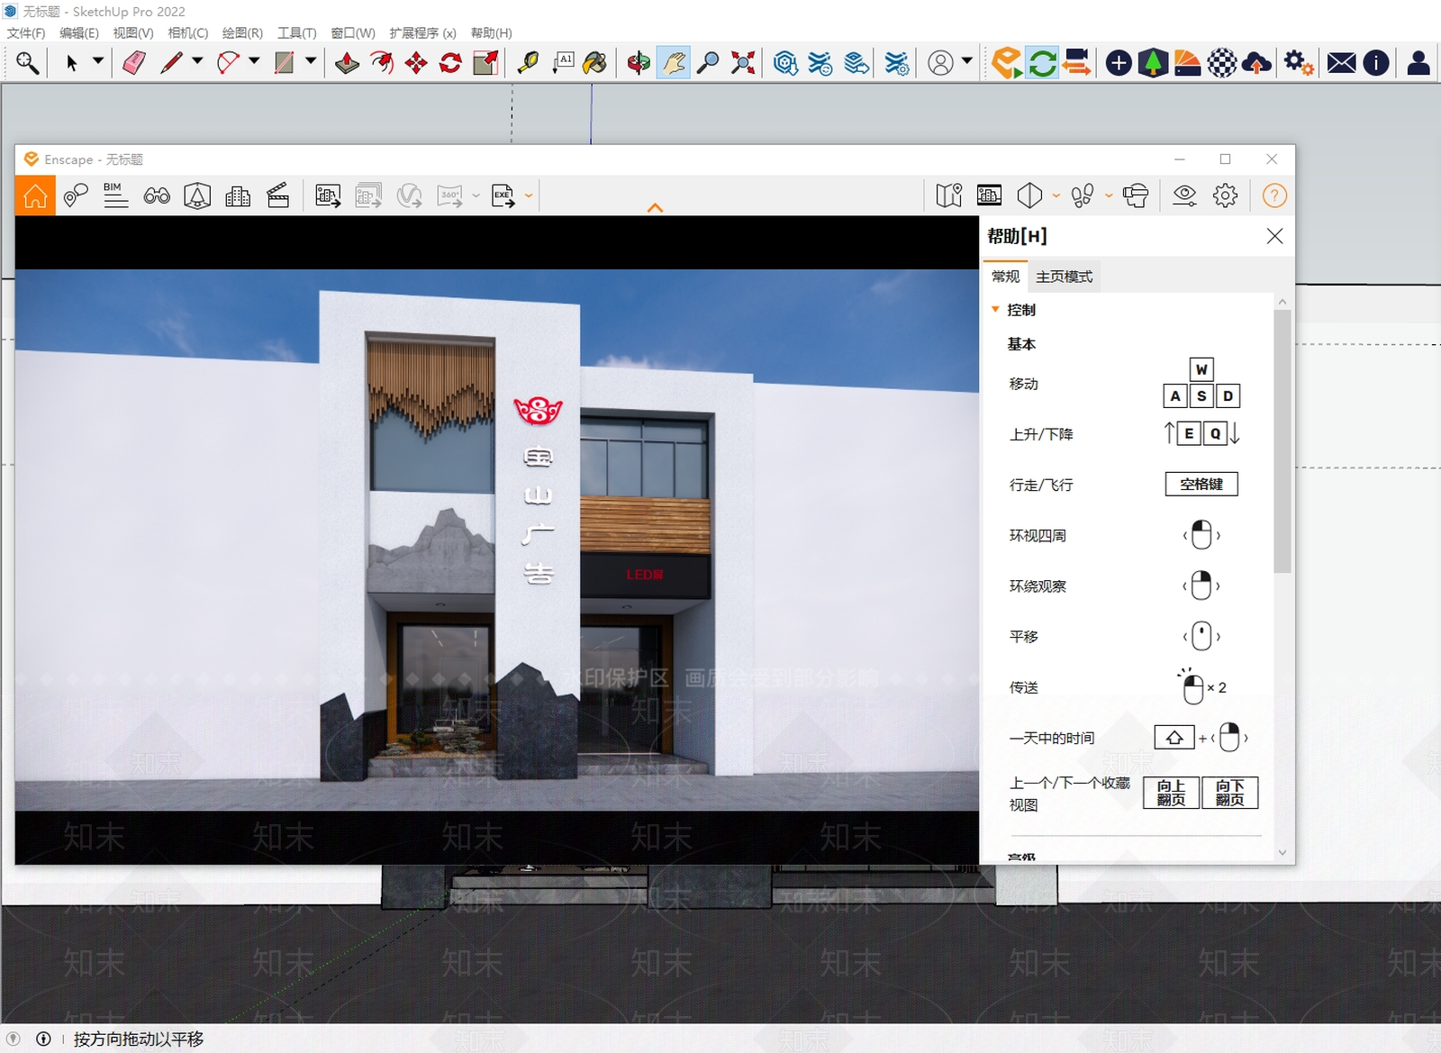This screenshot has height=1053, width=1441.
Task: Open Enscape settings gear
Action: pos(1225,195)
